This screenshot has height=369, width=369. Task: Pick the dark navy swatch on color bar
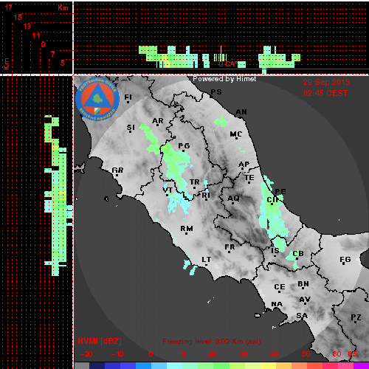[x=97, y=365]
